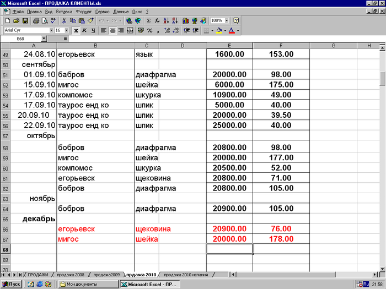The width and height of the screenshot is (386, 289).
Task: Toggle underline formatting button
Action: click(93, 30)
